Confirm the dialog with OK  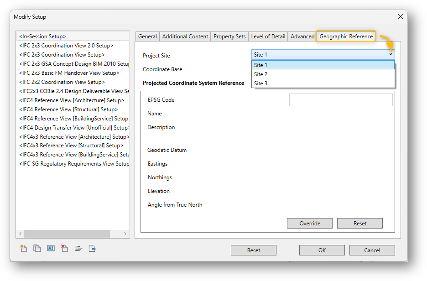click(322, 250)
